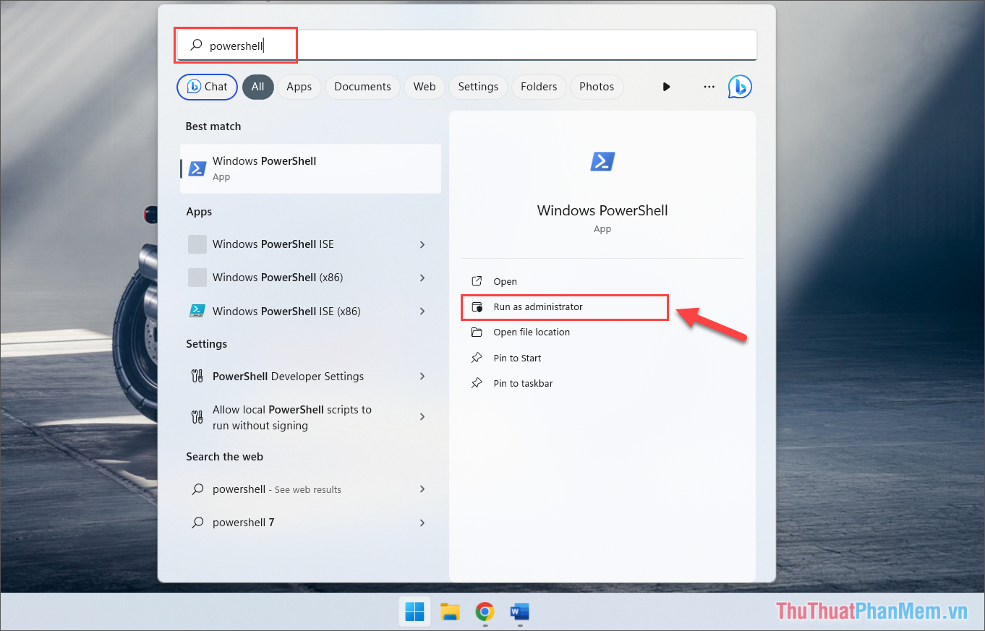Screen dimensions: 985x631
Task: Expand the powershell 7 web suggestion
Action: [x=422, y=522]
